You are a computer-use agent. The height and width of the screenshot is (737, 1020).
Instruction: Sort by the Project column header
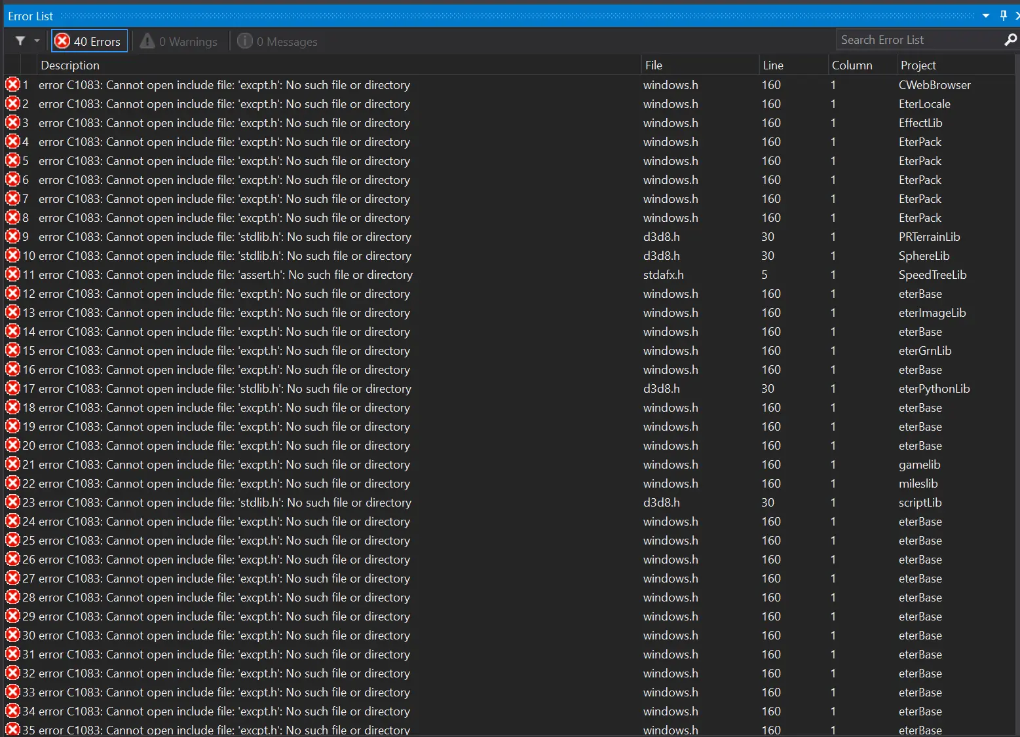pyautogui.click(x=918, y=65)
